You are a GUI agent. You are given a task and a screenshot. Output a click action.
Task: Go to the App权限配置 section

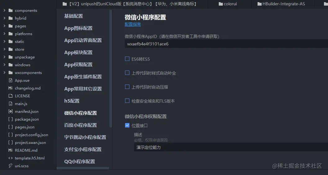click(78, 65)
